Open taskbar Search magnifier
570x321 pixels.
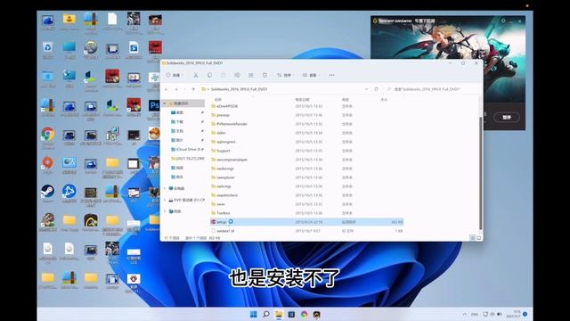[x=266, y=314]
